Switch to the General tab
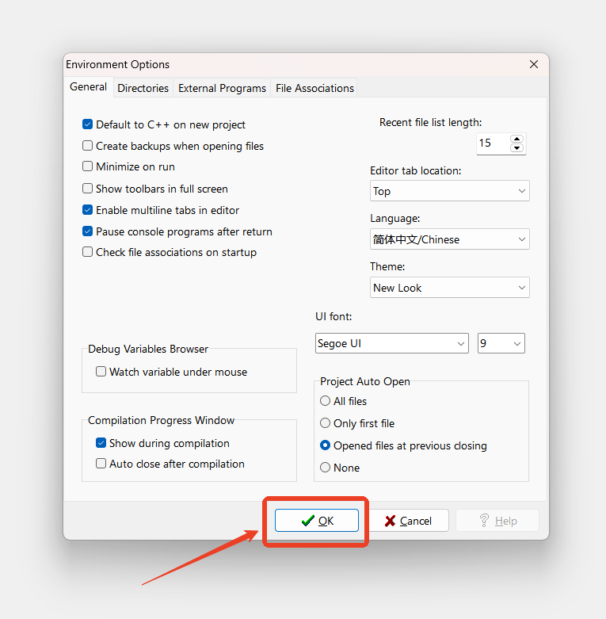The image size is (606, 619). pyautogui.click(x=89, y=87)
